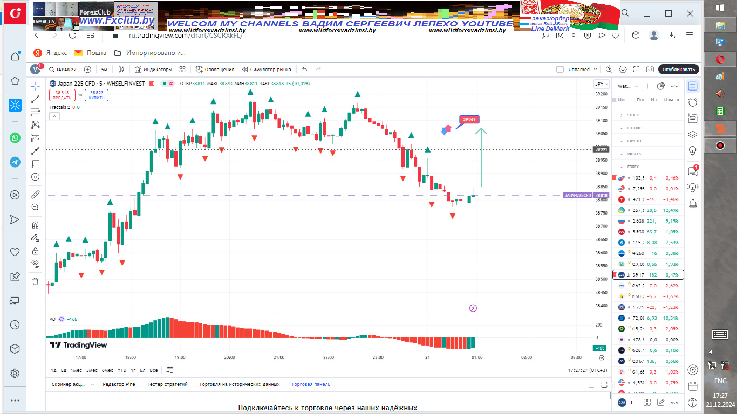
Task: Add symbol to compare with plus icon
Action: coord(87,70)
